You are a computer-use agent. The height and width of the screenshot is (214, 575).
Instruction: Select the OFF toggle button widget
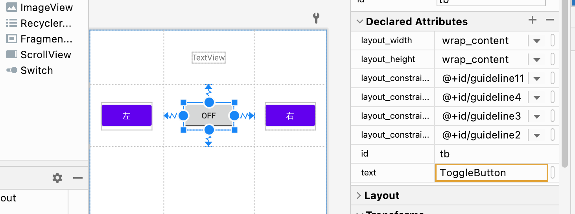tap(208, 116)
